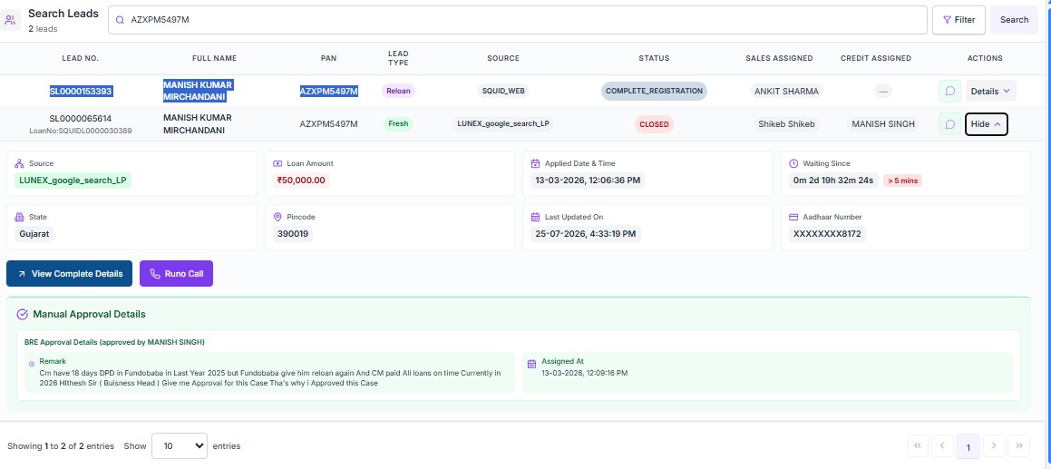Select page 1 in pagination
Screen dimensions: 1051x469
[x=968, y=447]
